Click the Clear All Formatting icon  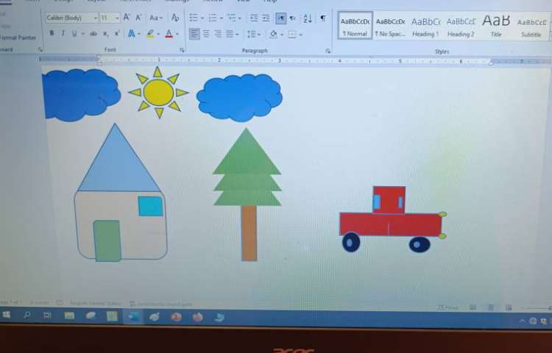pos(175,18)
